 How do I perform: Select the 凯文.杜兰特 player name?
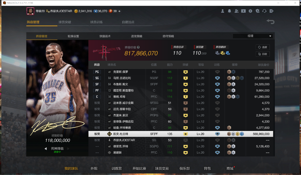(x=121, y=134)
